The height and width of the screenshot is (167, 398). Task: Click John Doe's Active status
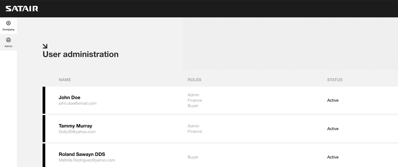(x=333, y=100)
